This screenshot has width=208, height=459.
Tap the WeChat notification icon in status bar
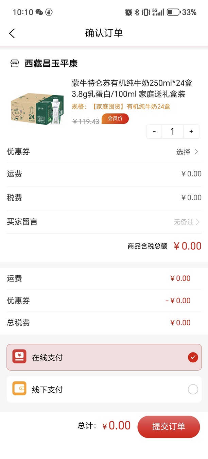tap(39, 13)
